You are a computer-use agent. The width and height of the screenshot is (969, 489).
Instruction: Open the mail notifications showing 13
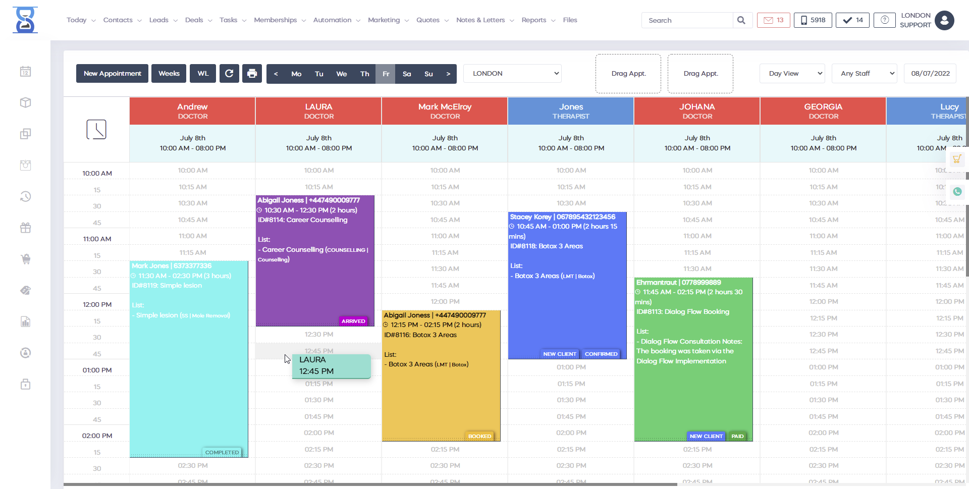773,20
